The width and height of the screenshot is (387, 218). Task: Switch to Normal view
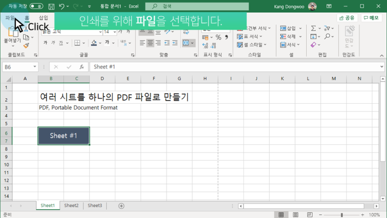[x=281, y=215]
